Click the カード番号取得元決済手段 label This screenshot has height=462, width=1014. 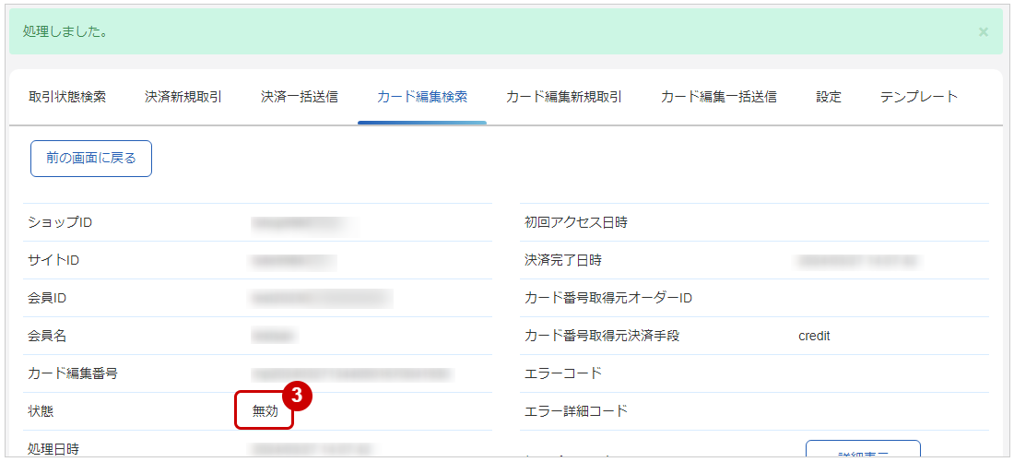pyautogui.click(x=602, y=336)
